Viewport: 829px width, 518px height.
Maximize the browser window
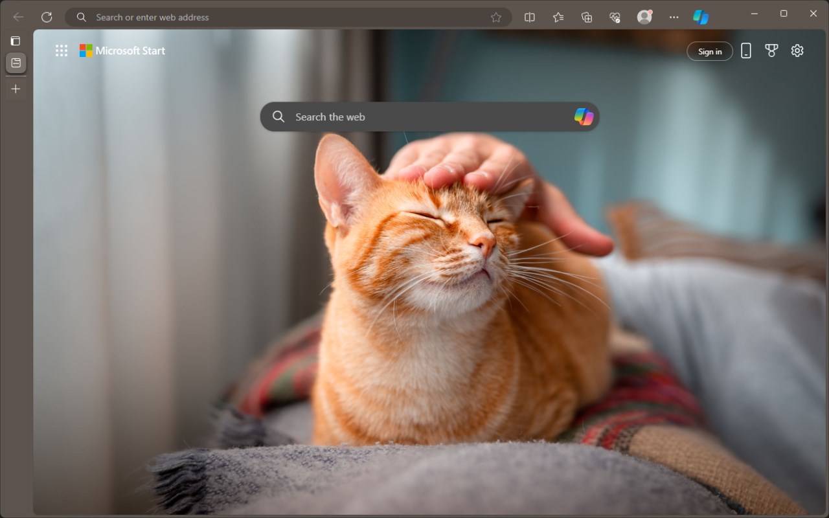click(x=784, y=14)
